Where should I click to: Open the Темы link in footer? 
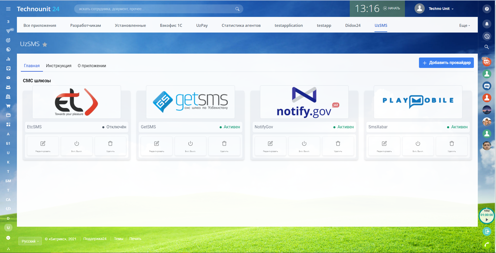coord(119,239)
